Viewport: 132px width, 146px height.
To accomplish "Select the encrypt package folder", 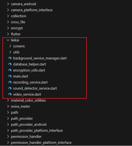I will (x=17, y=28).
